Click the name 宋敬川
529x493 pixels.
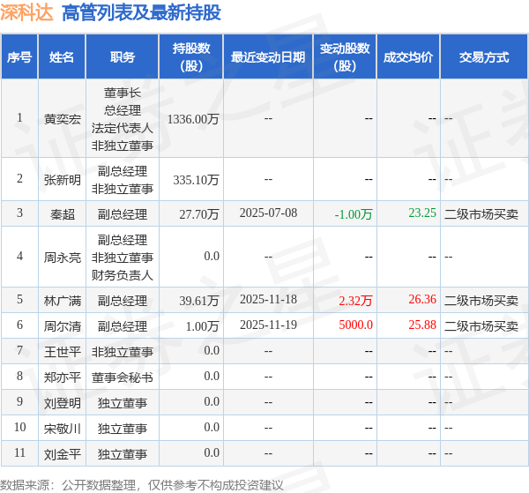coord(63,429)
